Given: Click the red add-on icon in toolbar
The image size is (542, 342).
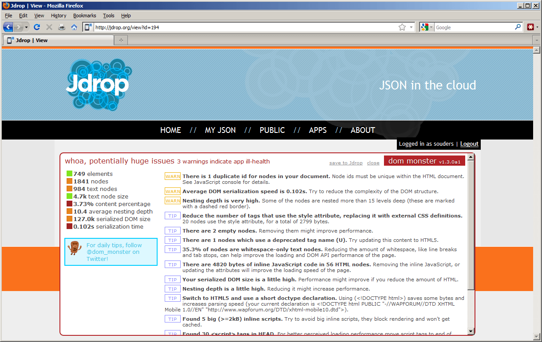Looking at the screenshot, I should (x=530, y=27).
